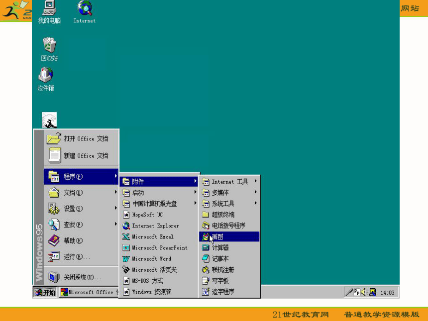Expand the 查找 submenu arrow
428x321 pixels.
coord(116,224)
